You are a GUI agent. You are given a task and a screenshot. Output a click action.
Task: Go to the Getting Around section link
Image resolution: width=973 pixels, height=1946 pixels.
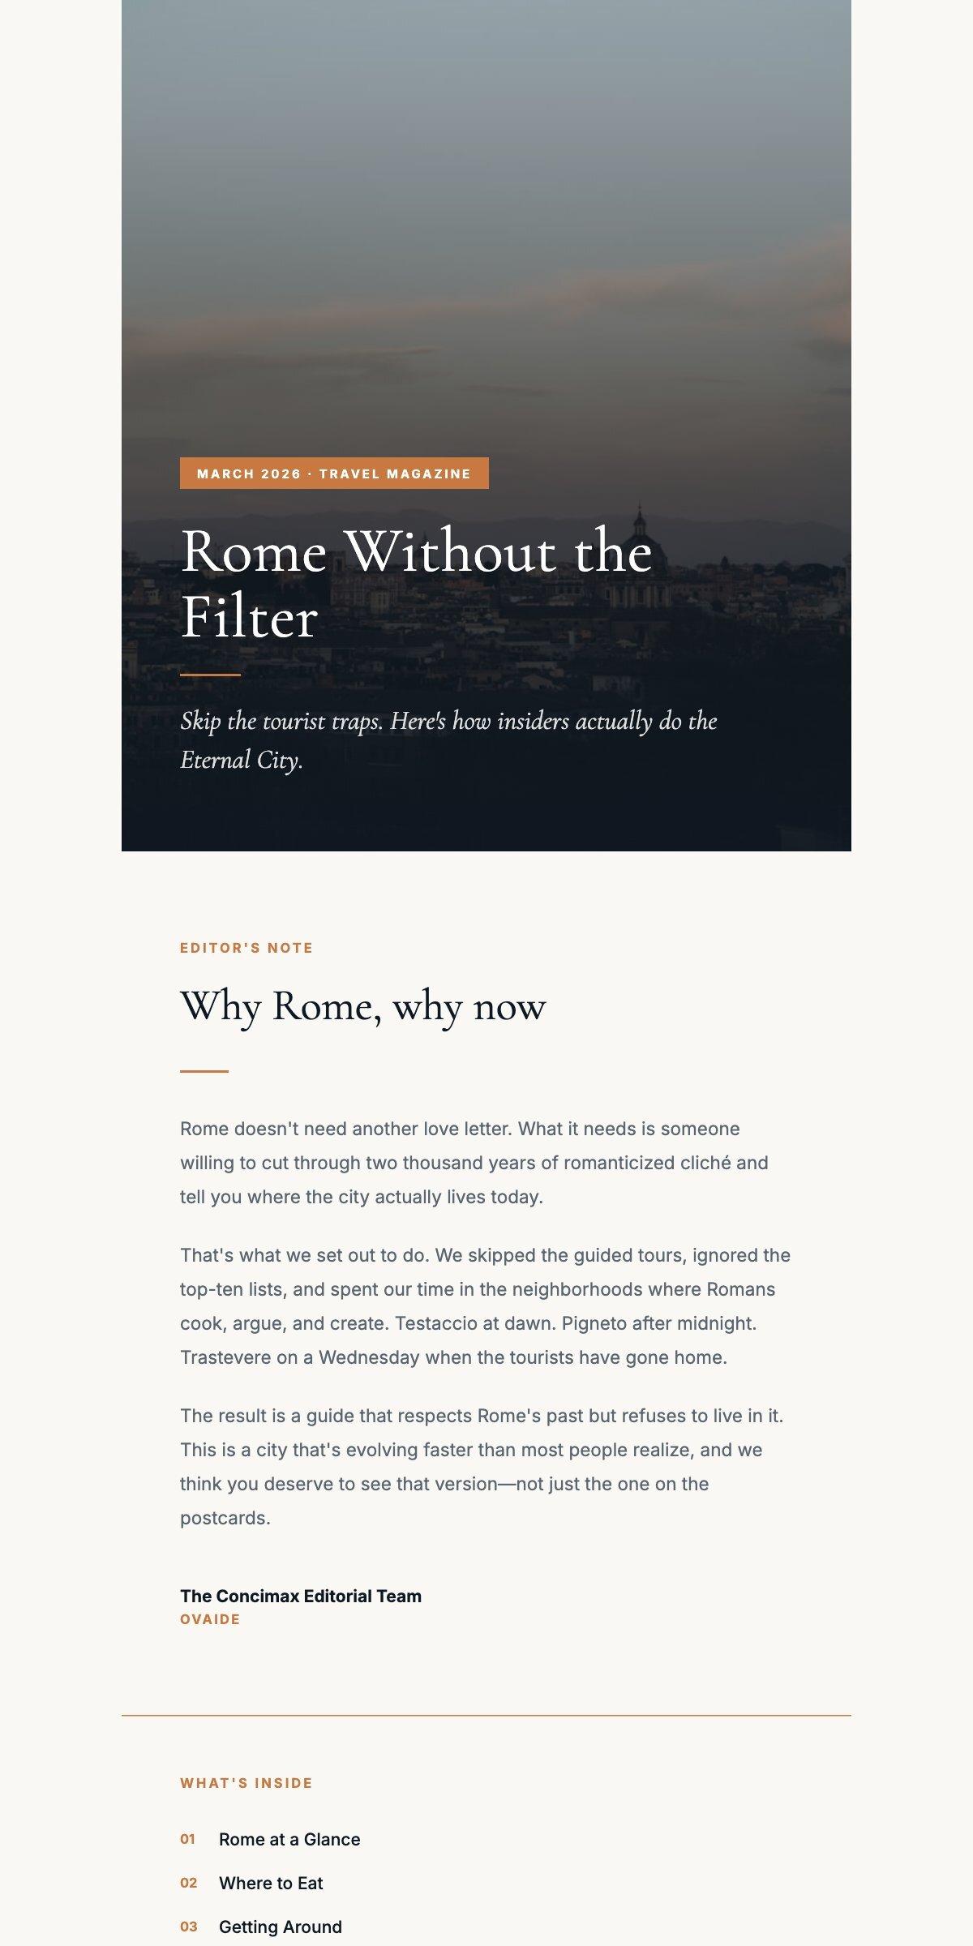pos(281,1927)
